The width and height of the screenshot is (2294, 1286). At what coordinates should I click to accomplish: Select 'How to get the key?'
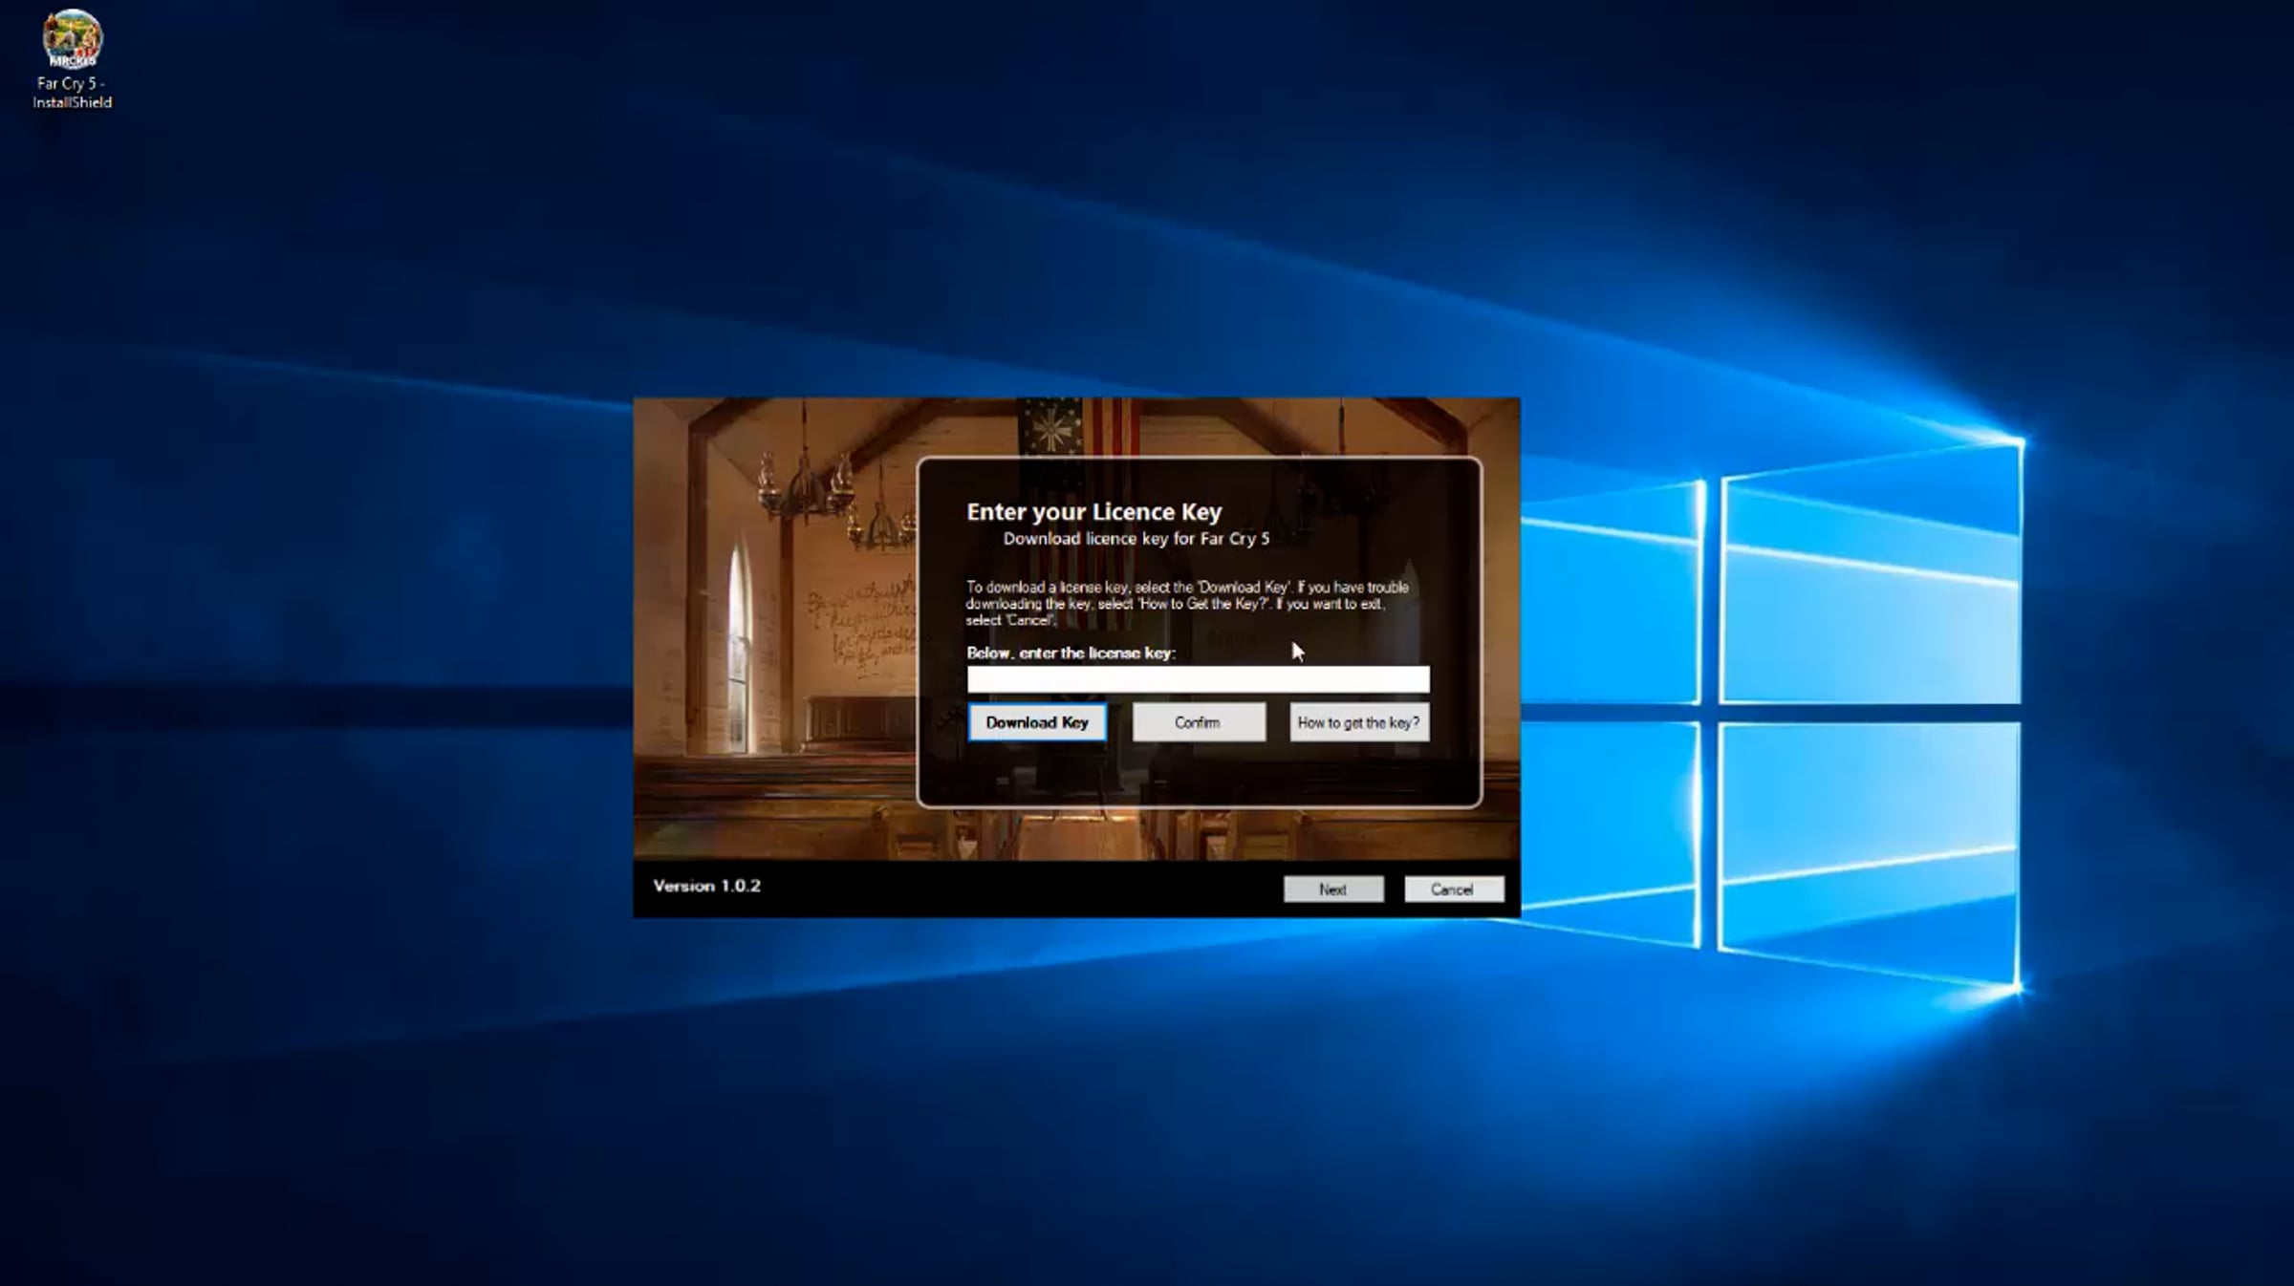(x=1358, y=722)
